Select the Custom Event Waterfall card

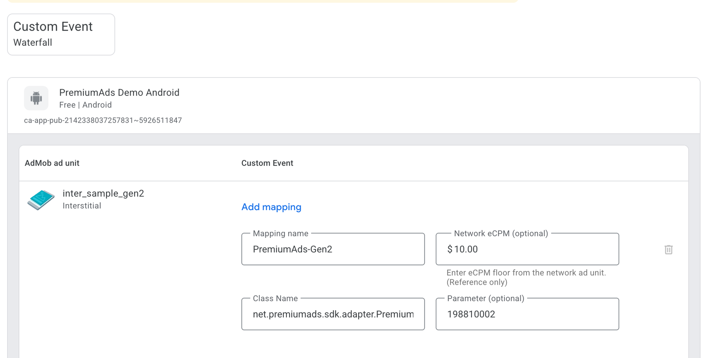[61, 34]
